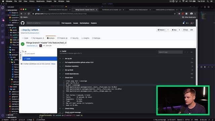
Task: Expand the Check linting step
Action: click(x=69, y=109)
